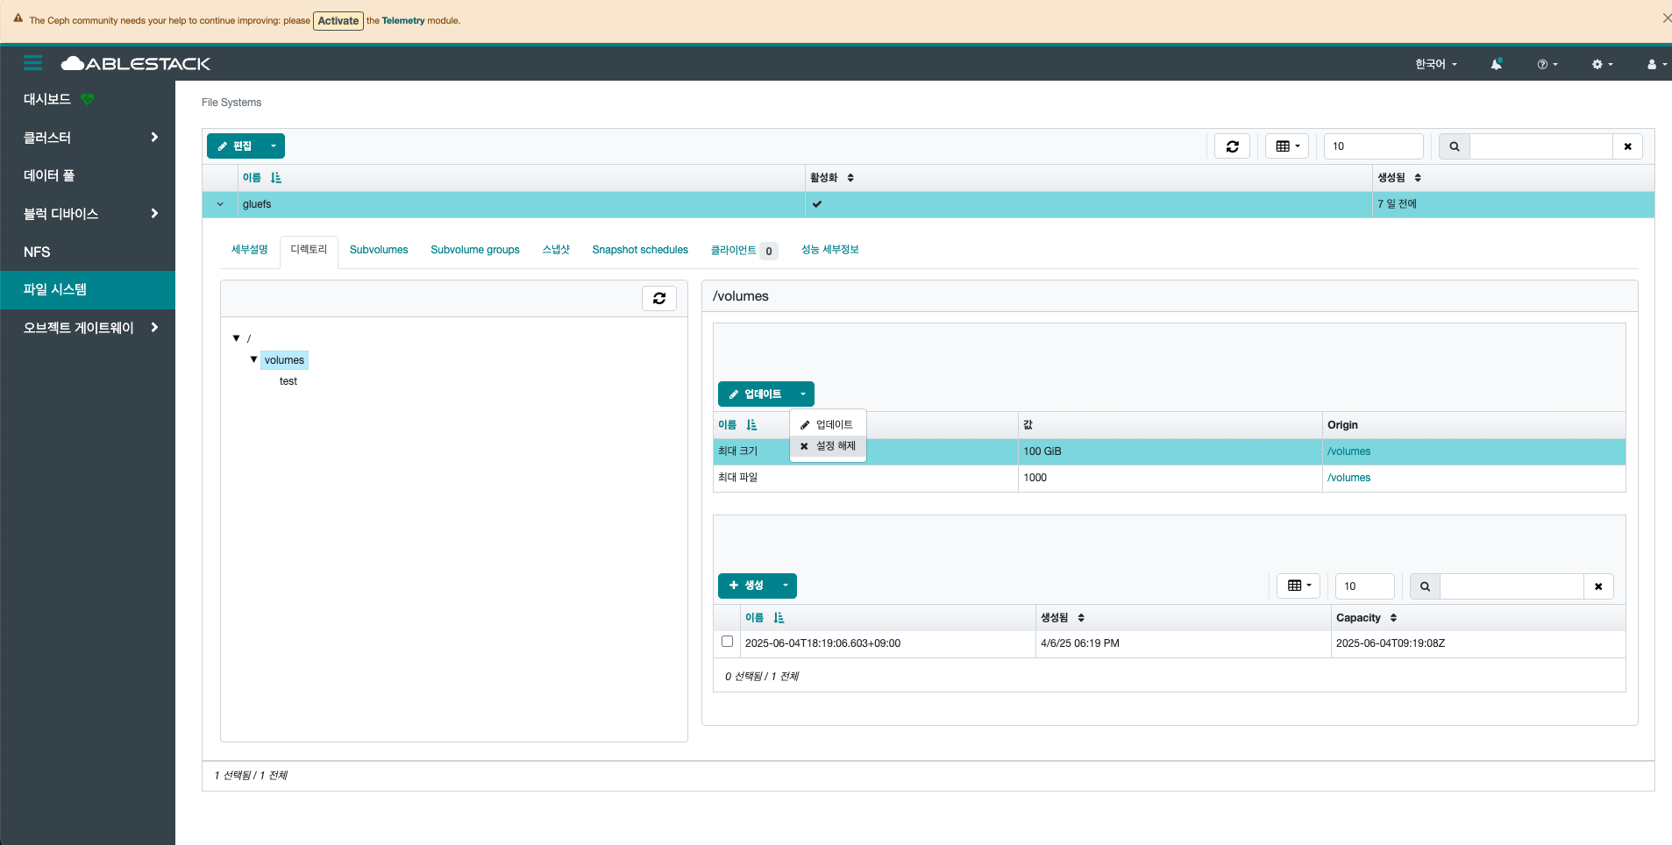The height and width of the screenshot is (845, 1672).
Task: Click the hamburger menu icon in header
Action: tap(32, 63)
